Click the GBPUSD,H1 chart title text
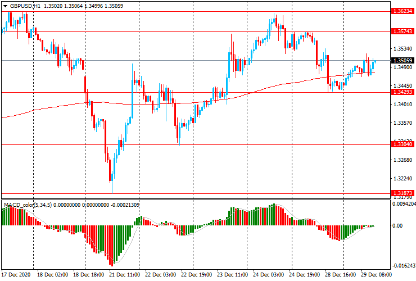This screenshot has height=281, width=416. [25, 6]
